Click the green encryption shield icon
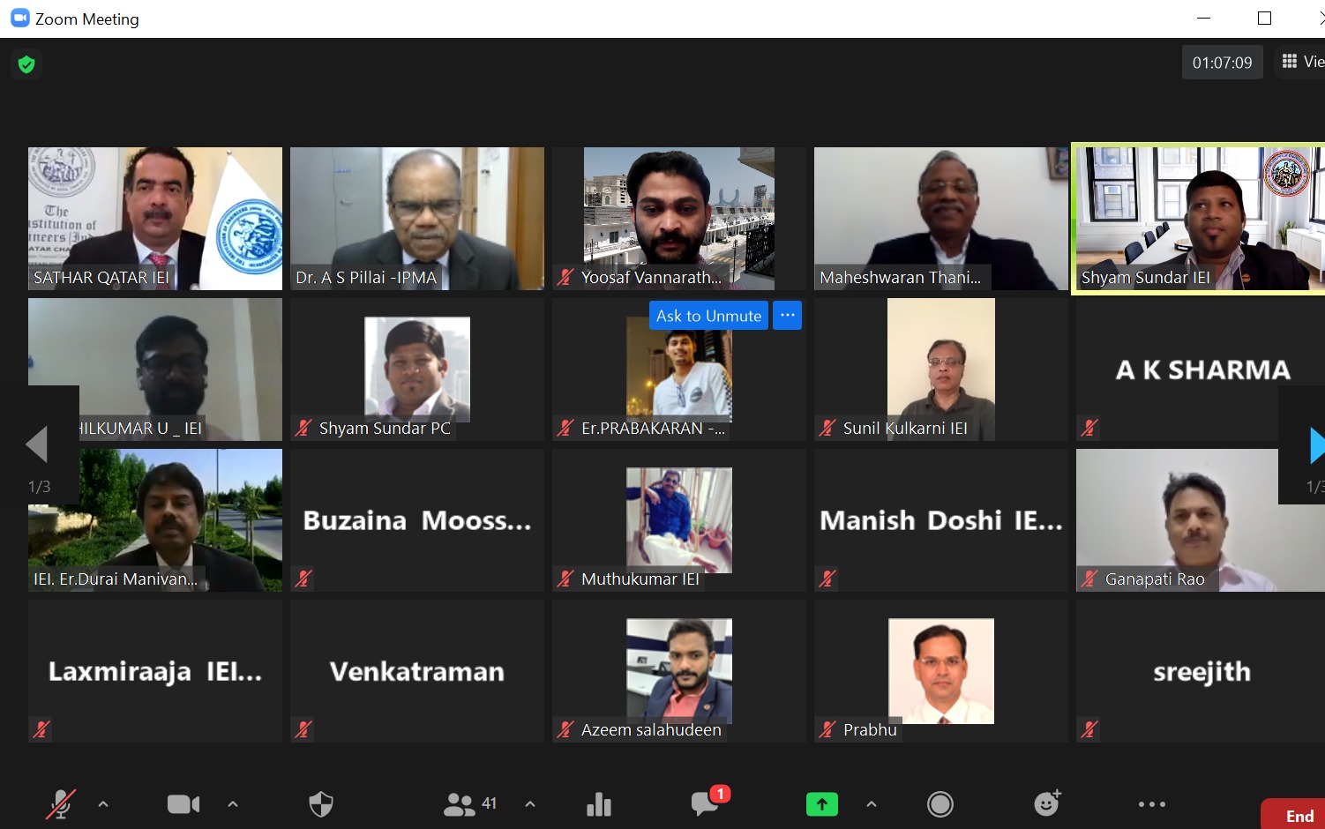This screenshot has width=1325, height=829. [26, 63]
